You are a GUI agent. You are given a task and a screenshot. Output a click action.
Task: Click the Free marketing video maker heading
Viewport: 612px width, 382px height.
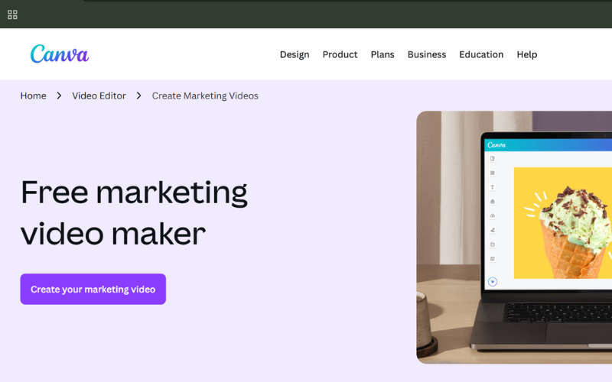[134, 213]
